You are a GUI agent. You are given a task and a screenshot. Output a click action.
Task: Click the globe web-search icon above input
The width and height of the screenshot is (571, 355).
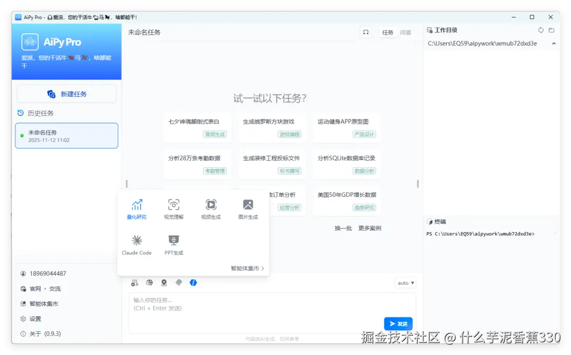tap(149, 283)
